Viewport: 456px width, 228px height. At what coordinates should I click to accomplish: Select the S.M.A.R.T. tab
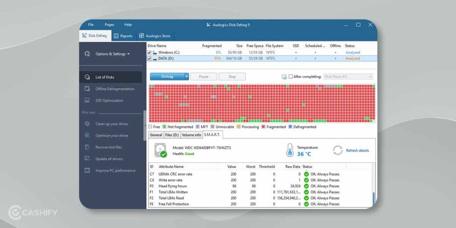point(212,134)
